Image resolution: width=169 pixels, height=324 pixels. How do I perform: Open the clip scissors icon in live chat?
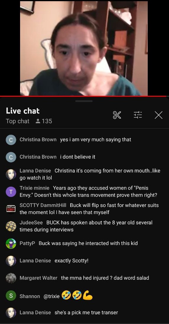(117, 115)
